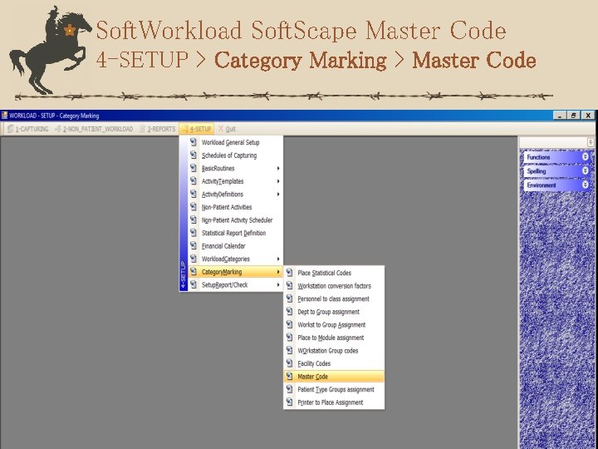Click the CategoryMarking document icon
Viewport: 598px width, 449px height.
[194, 272]
